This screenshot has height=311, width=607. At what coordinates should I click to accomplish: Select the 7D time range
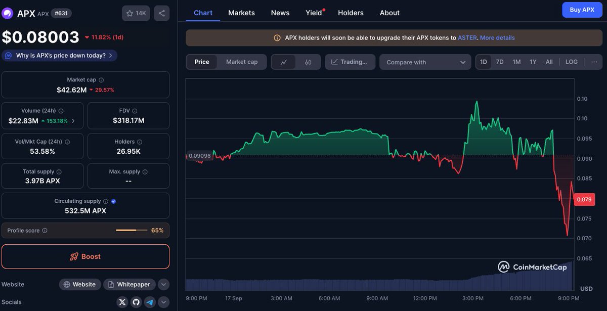[499, 62]
